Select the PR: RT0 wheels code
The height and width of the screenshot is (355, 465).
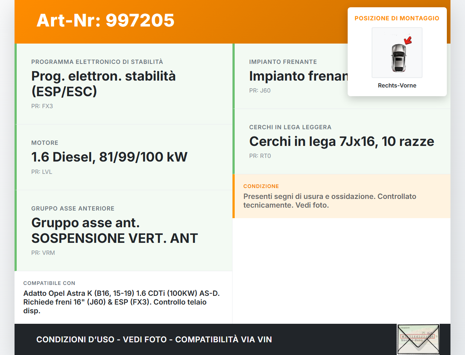[x=260, y=156]
